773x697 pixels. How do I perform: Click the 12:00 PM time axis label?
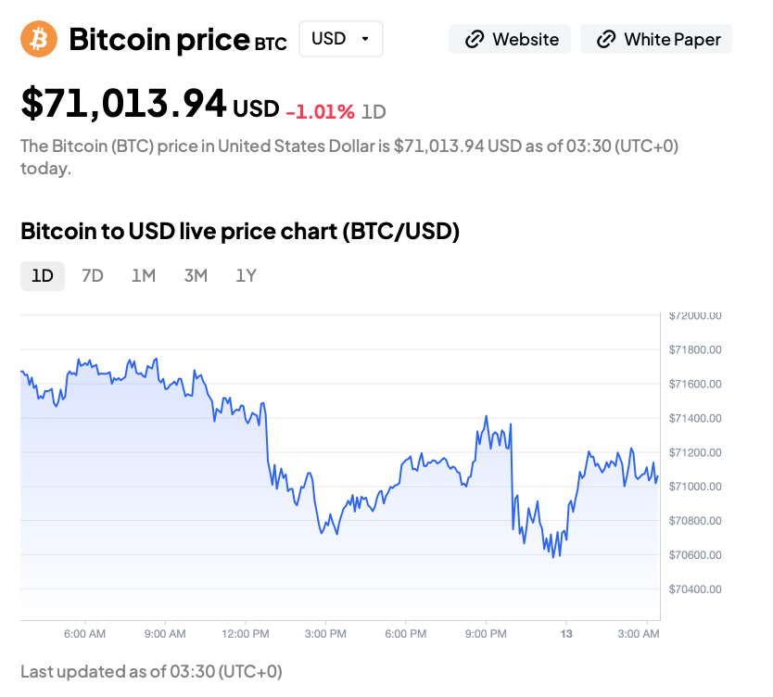[x=246, y=634]
